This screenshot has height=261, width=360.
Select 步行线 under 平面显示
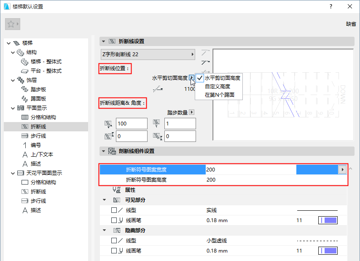coord(38,136)
